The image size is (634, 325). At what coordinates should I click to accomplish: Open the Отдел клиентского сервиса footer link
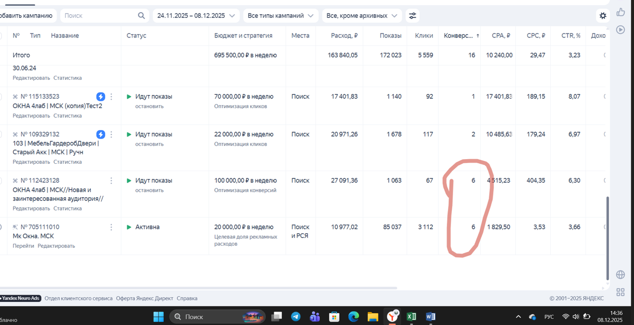(x=79, y=298)
